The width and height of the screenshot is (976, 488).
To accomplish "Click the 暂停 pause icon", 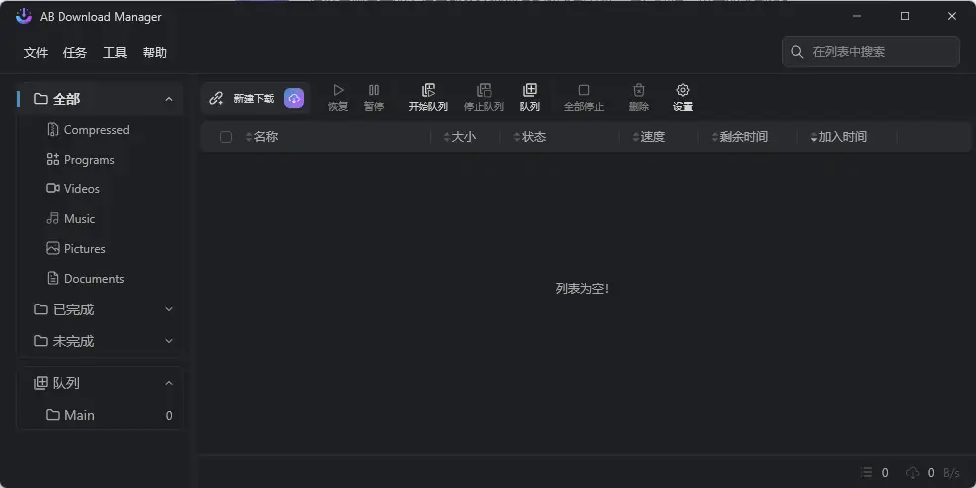I will (x=374, y=91).
